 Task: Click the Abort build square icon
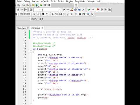(x=49, y=5)
